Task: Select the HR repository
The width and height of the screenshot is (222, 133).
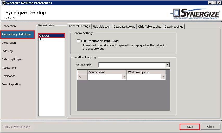Action: click(x=52, y=39)
